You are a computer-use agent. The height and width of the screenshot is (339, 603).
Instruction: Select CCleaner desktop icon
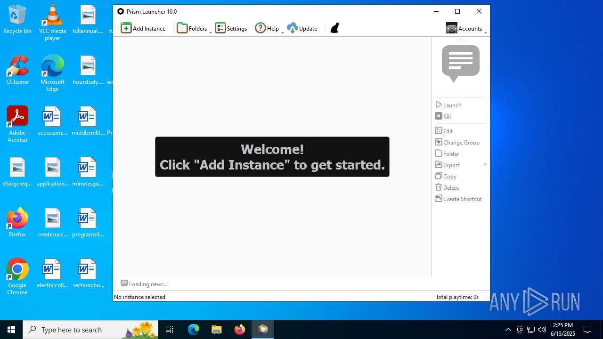(x=17, y=70)
